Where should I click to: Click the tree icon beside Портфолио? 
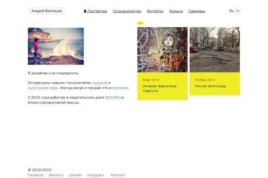click(x=85, y=11)
